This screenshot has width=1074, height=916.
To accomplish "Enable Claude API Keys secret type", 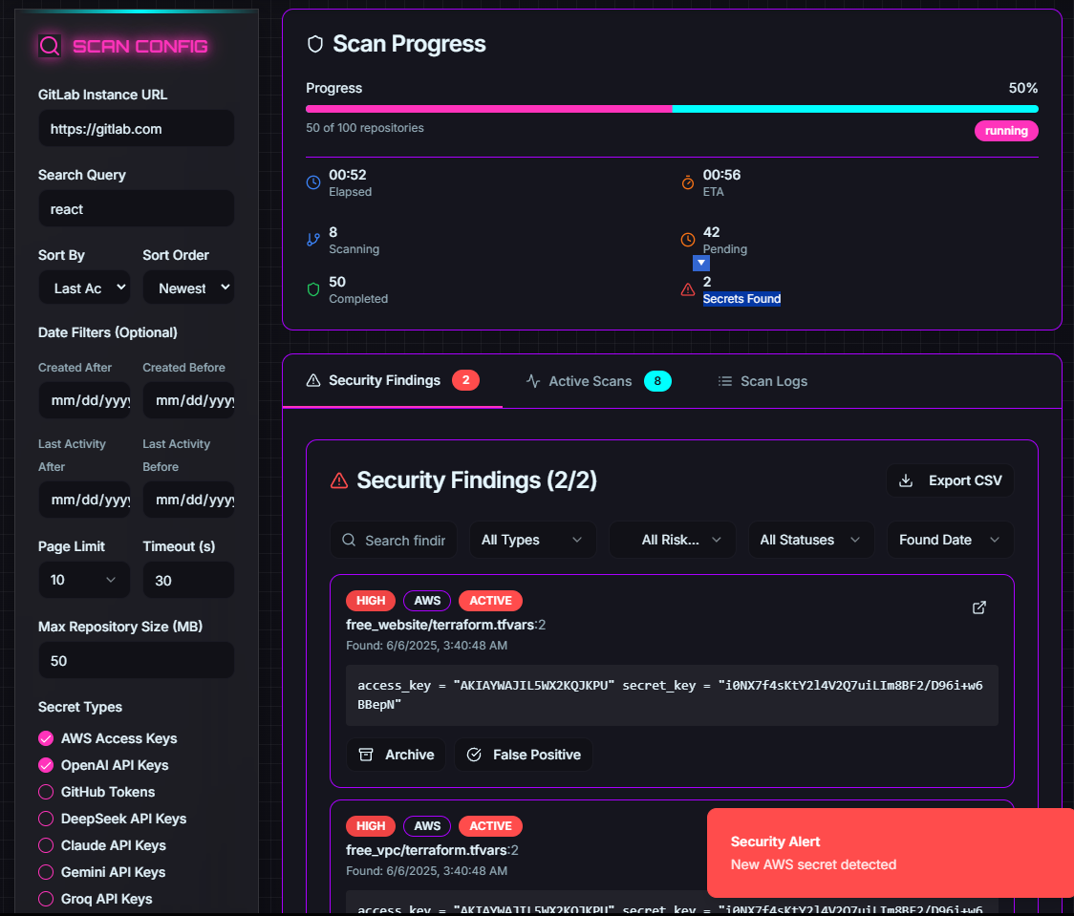I will pyautogui.click(x=46, y=844).
